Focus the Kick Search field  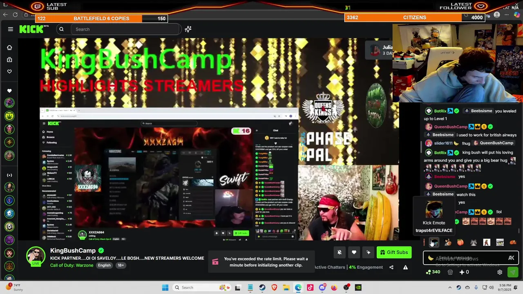[126, 29]
